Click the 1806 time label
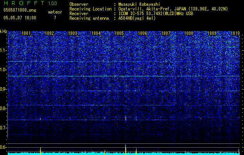244x155 pixels. click(x=142, y=33)
